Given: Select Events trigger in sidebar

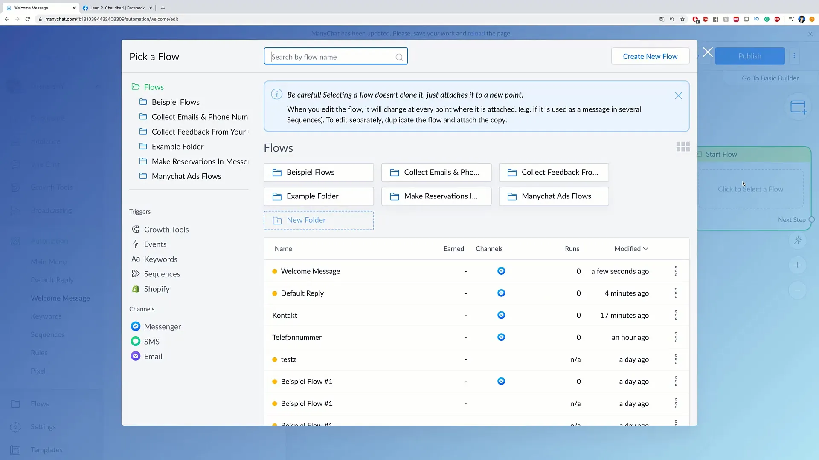Looking at the screenshot, I should click(x=155, y=244).
